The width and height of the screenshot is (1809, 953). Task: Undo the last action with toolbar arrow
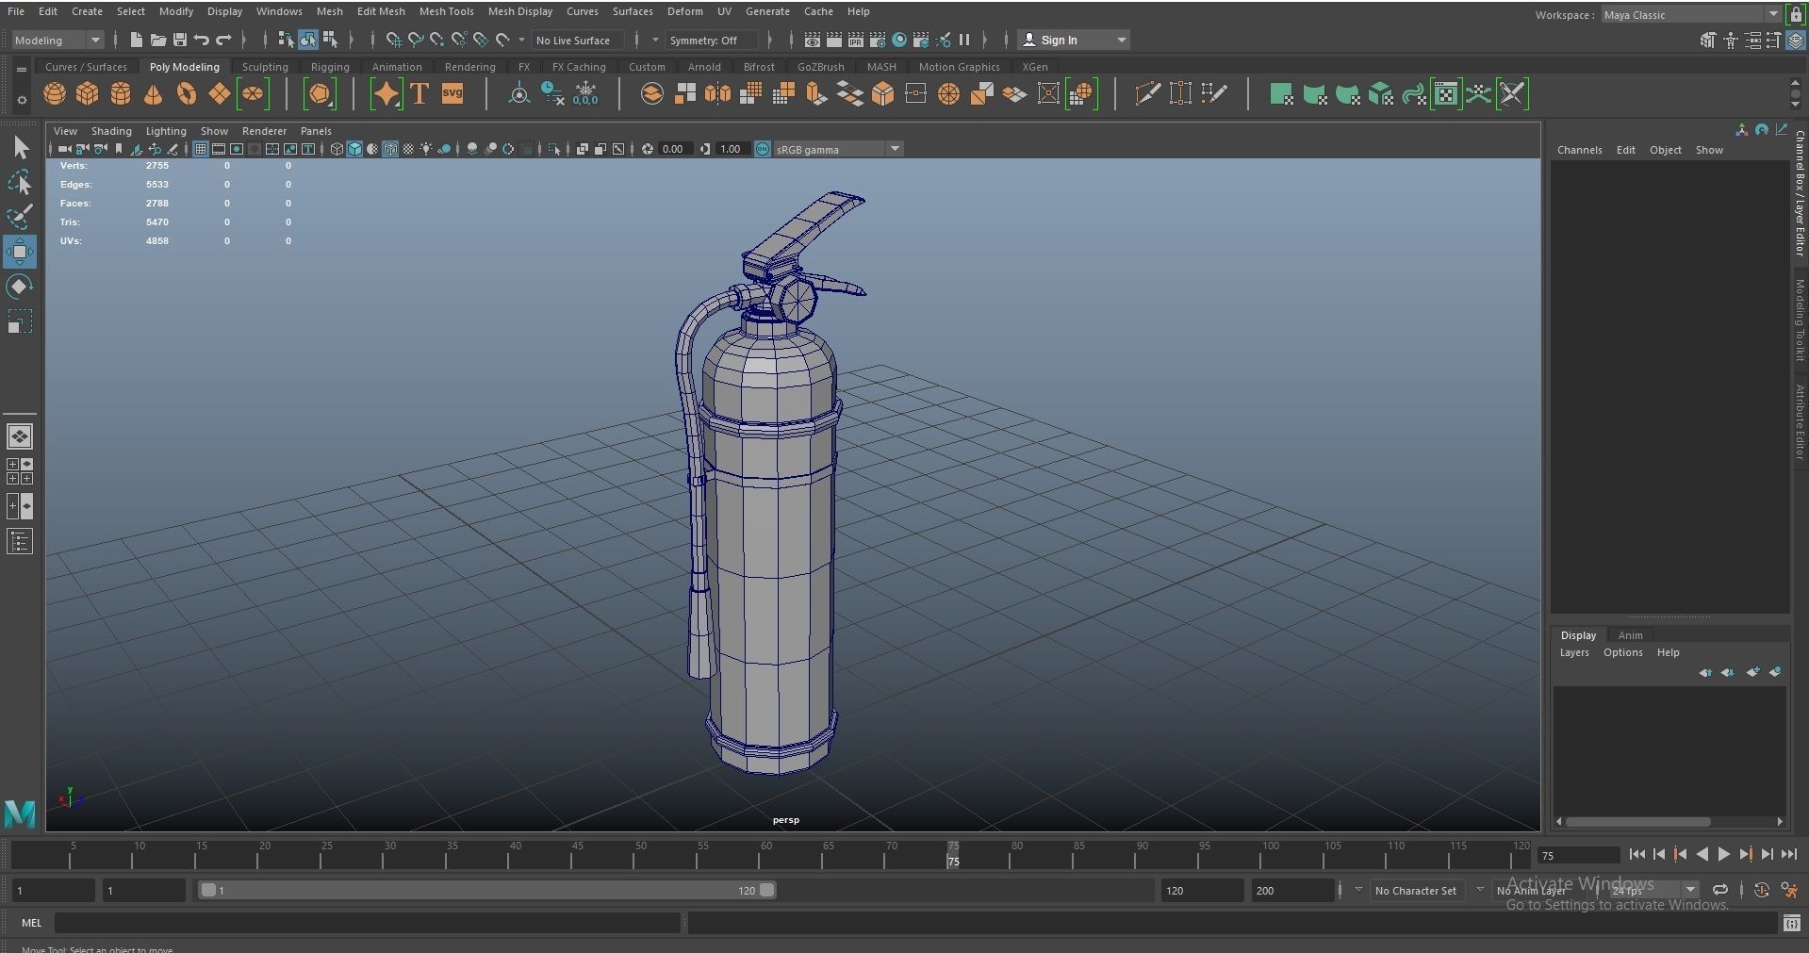pyautogui.click(x=201, y=40)
